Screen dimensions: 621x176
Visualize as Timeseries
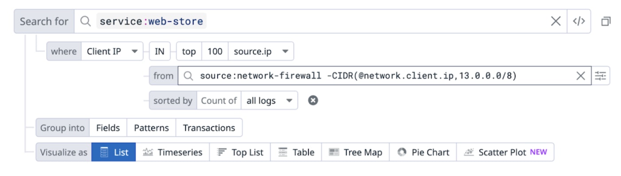coord(173,152)
